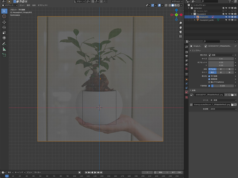The width and height of the screenshot is (238, 178).
Task: Open the 表示方法 dropdown
Action: (x=221, y=55)
